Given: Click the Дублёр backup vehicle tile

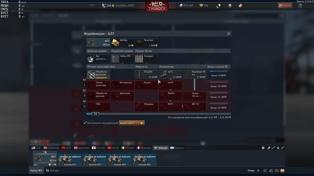Looking at the screenshot, I should pos(122,43).
